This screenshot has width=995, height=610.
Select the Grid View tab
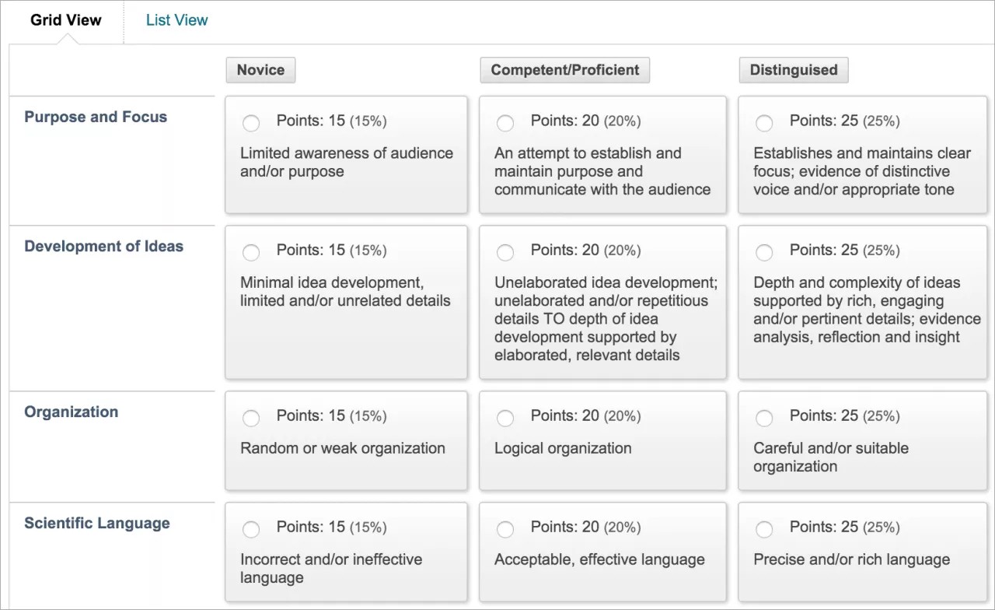pos(65,20)
